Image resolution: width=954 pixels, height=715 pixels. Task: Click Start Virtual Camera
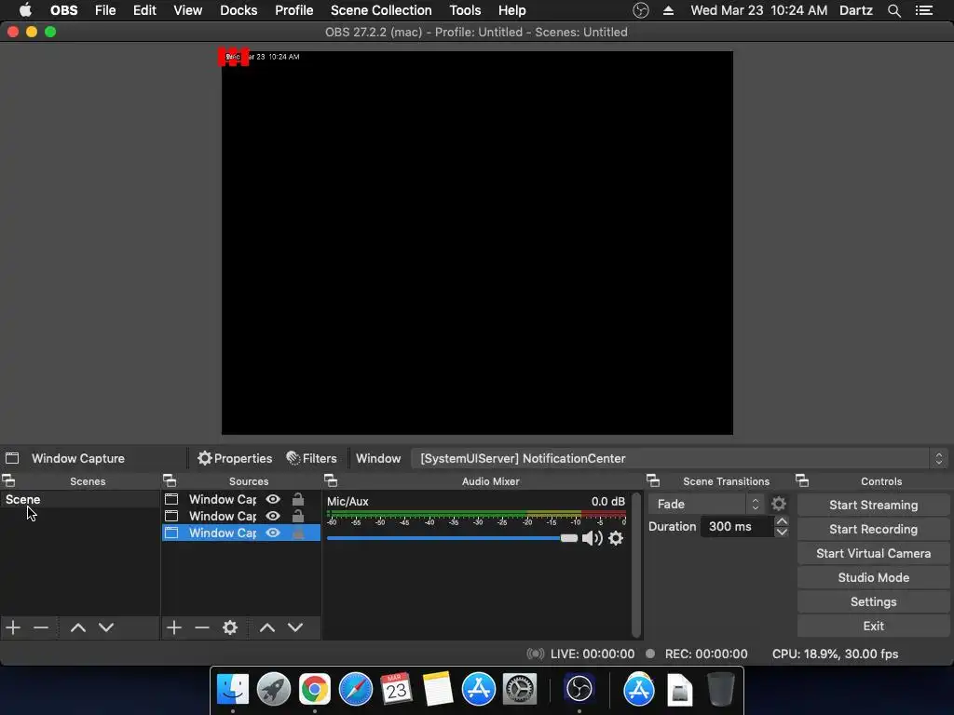coord(873,553)
